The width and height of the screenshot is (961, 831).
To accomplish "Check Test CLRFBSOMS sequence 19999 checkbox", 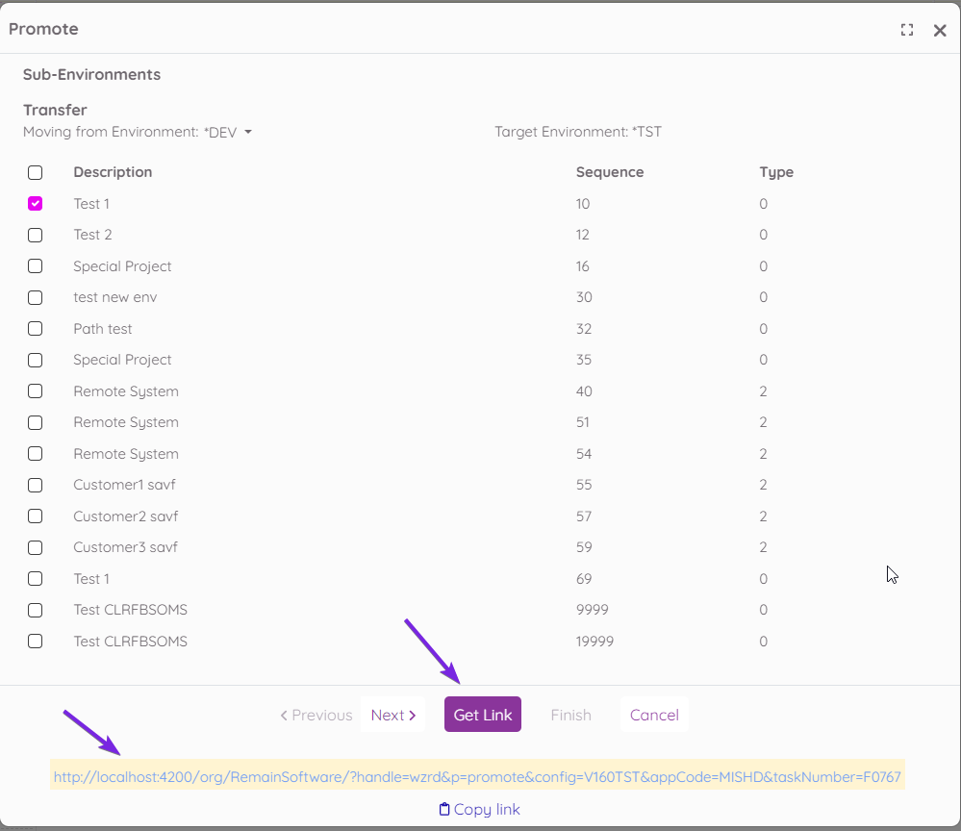I will pos(36,642).
